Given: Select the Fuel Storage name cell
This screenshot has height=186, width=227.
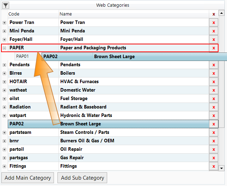Looking at the screenshot, I should tap(134, 99).
